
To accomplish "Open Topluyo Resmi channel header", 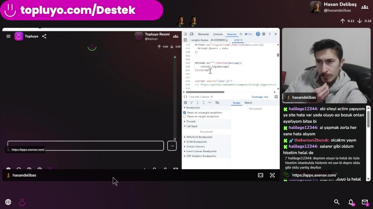I will pyautogui.click(x=152, y=36).
